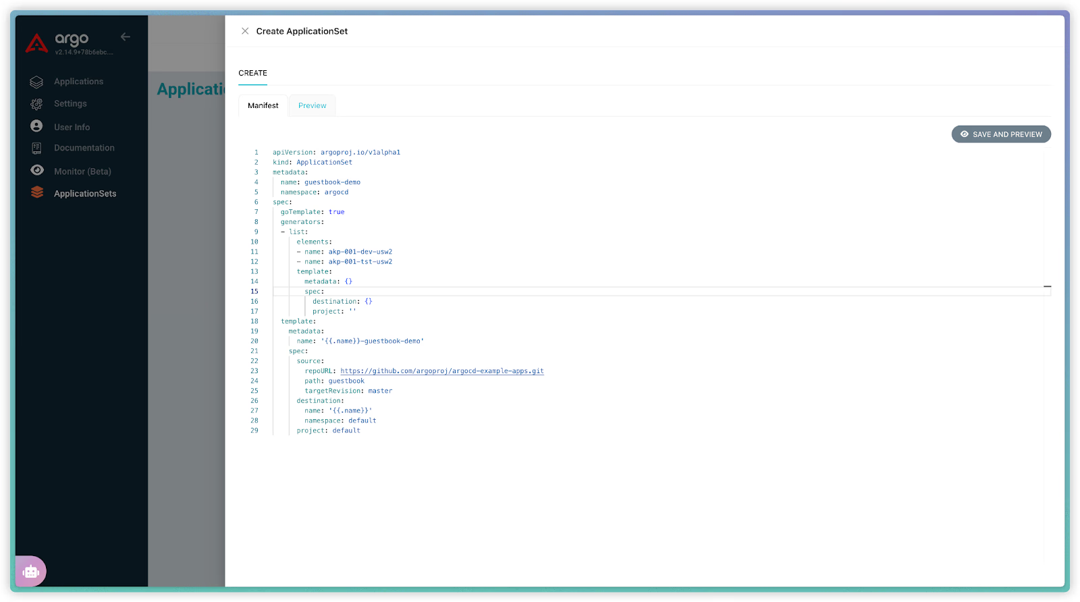Click the apiVersion line in editor
1080x602 pixels.
[x=336, y=153]
